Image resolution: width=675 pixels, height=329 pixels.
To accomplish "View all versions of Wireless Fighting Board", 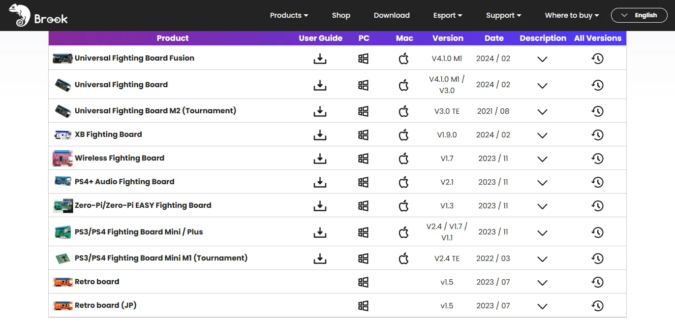I will pyautogui.click(x=597, y=158).
